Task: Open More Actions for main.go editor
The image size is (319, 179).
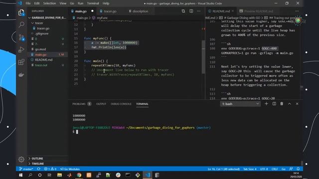Action: click(199, 11)
